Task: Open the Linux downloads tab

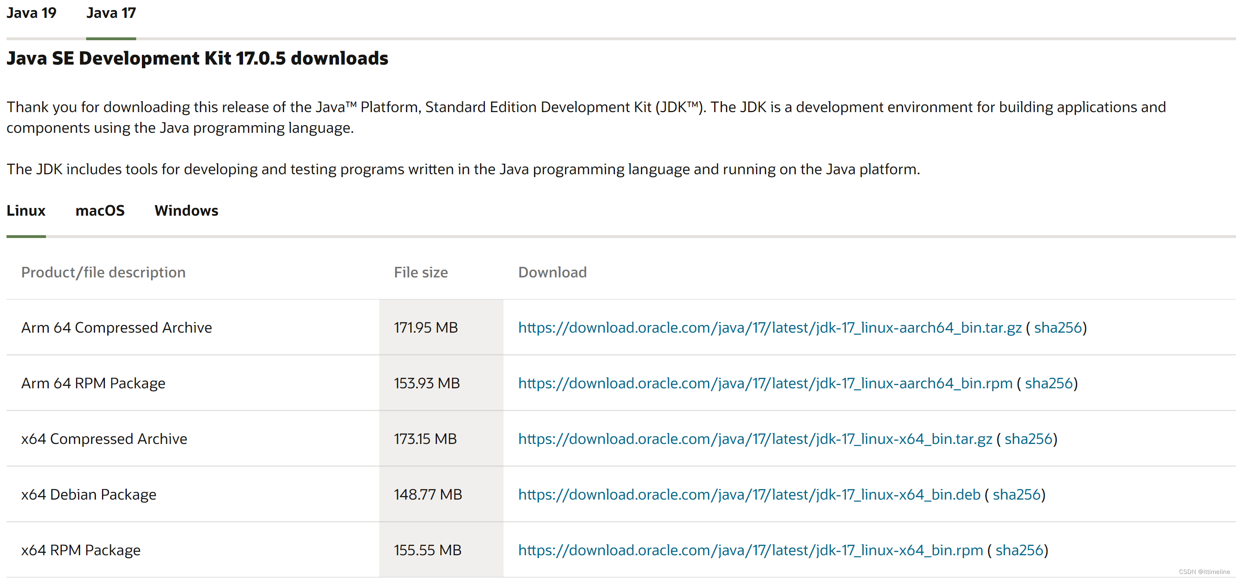Action: point(26,210)
